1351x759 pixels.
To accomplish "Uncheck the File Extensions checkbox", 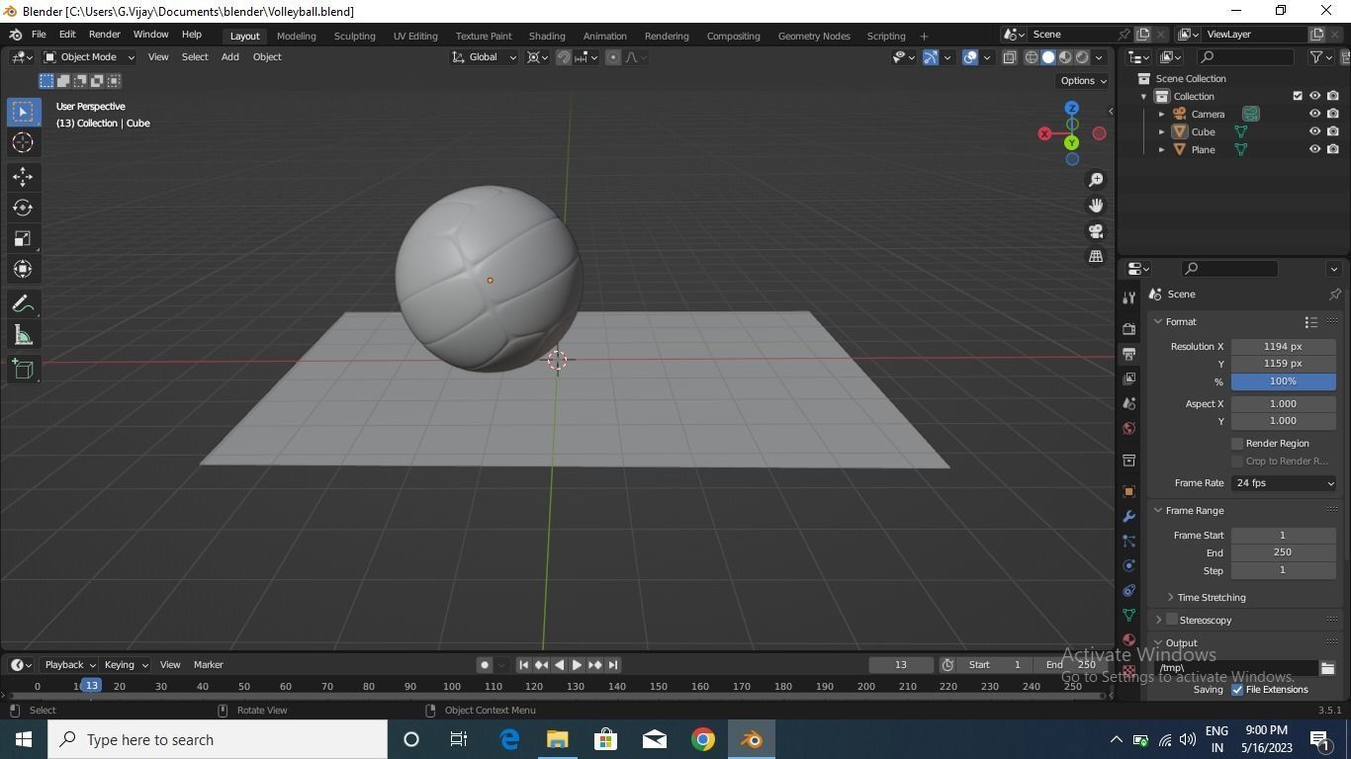I will point(1237,690).
